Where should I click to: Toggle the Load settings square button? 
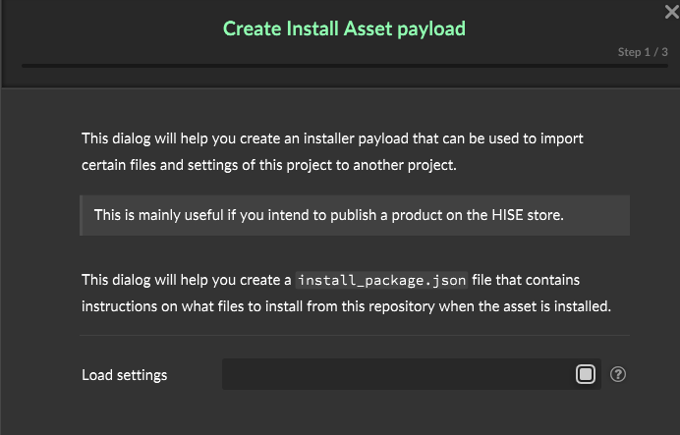click(x=586, y=374)
